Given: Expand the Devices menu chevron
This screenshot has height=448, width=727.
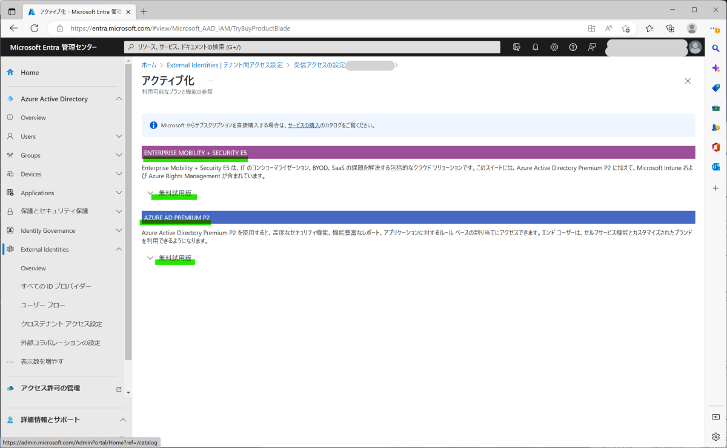Looking at the screenshot, I should coord(119,174).
